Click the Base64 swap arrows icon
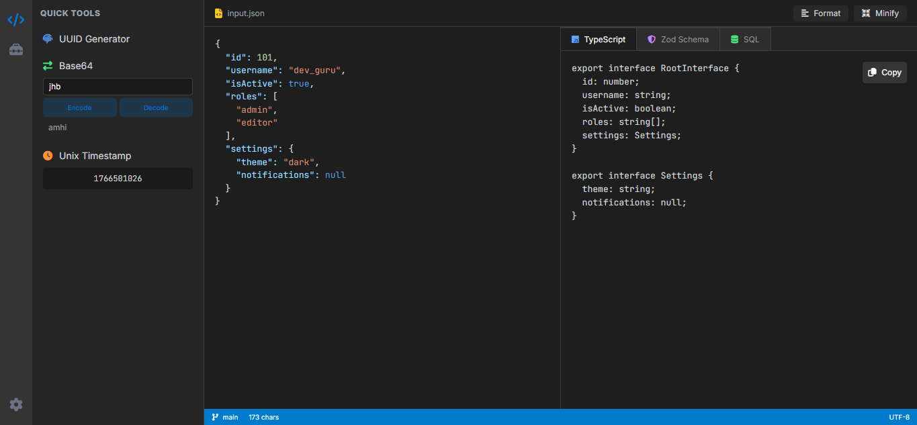The height and width of the screenshot is (425, 917). click(x=48, y=66)
